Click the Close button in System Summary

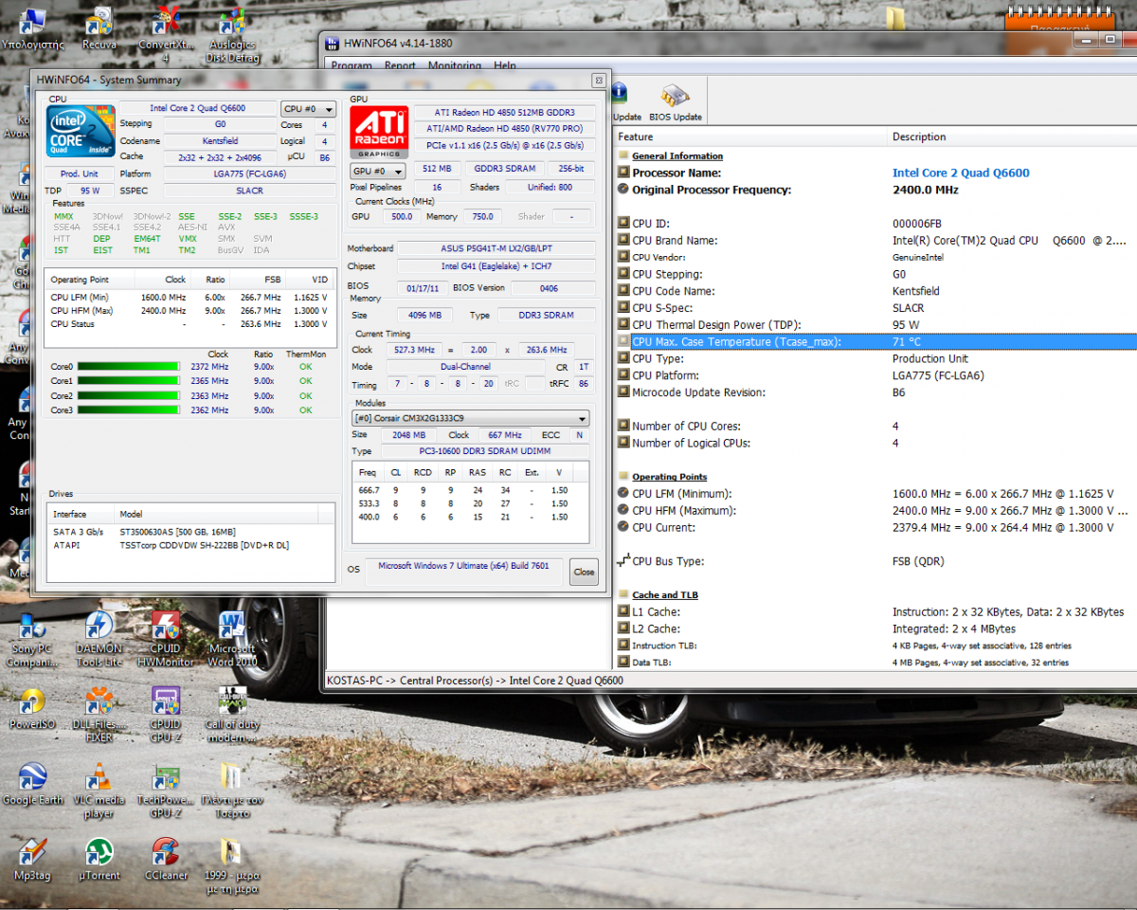pos(584,572)
